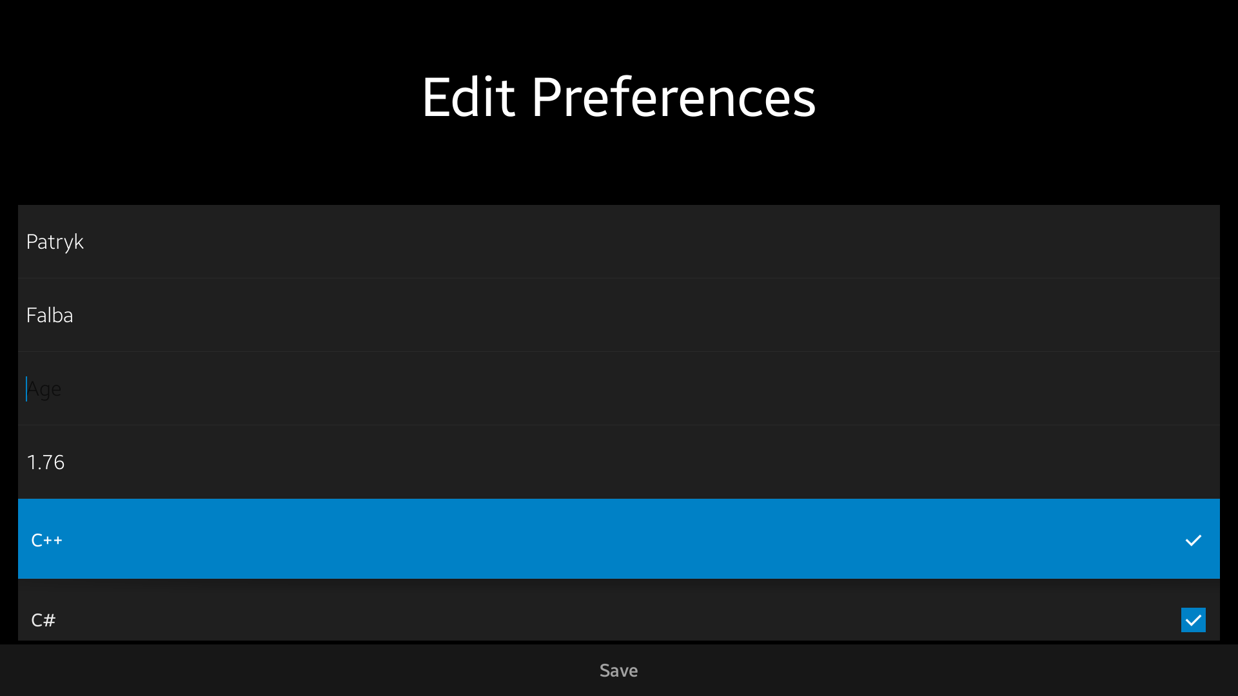This screenshot has height=696, width=1238.
Task: Click the last name field containing Falba
Action: pos(619,315)
